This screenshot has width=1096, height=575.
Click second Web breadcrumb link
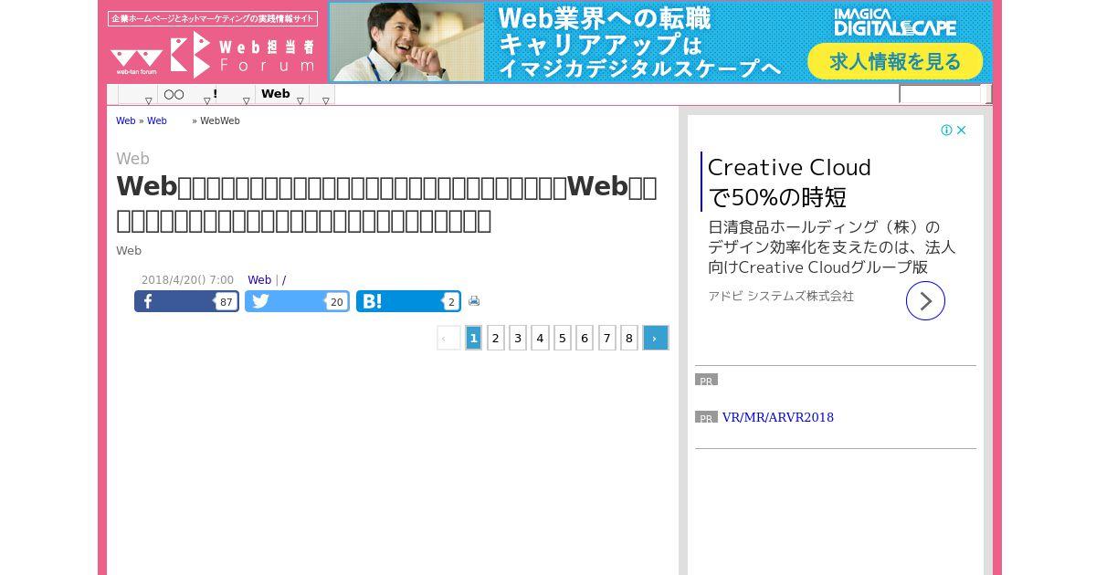point(157,120)
